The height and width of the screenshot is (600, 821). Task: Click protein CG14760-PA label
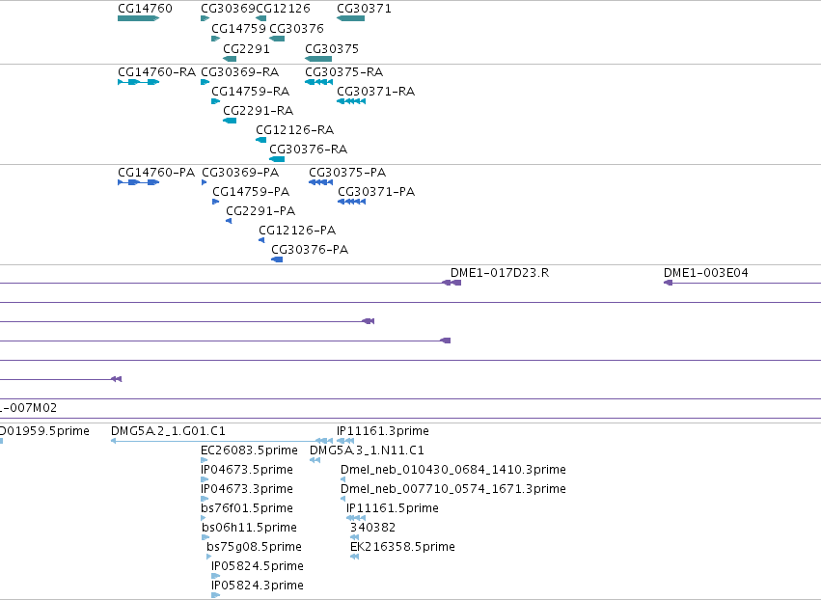156,173
